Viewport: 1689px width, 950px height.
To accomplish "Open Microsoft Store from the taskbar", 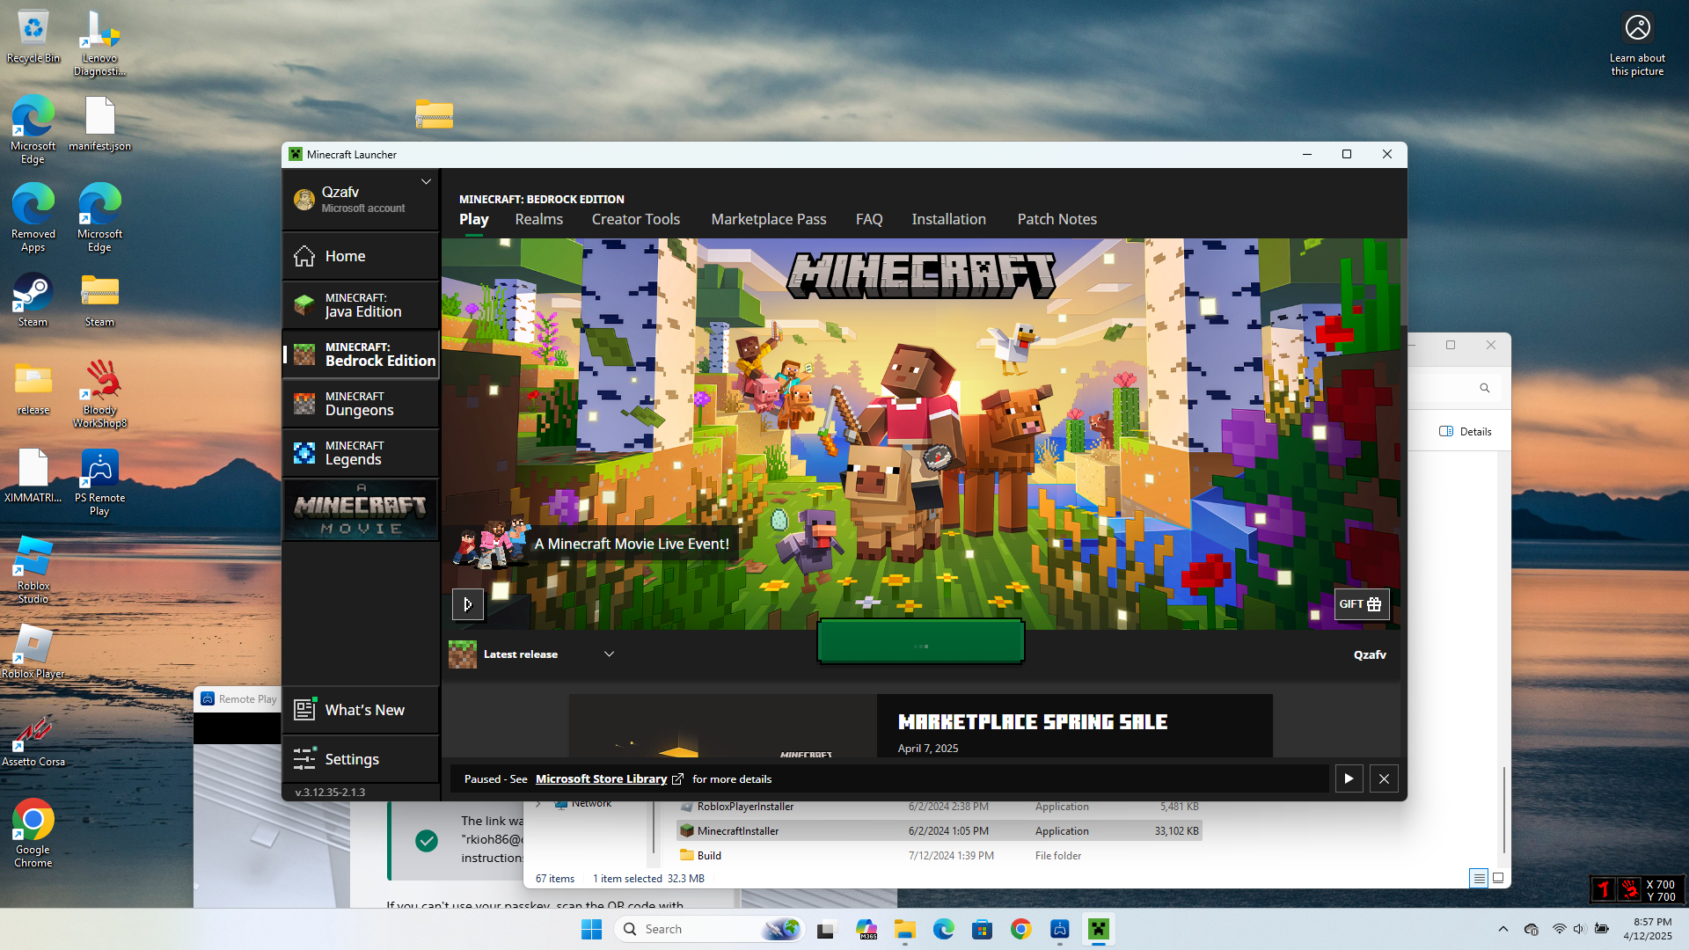I will click(982, 929).
